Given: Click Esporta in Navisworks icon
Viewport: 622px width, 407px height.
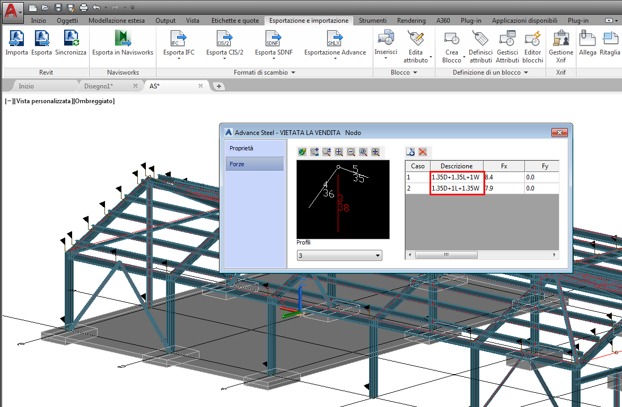Looking at the screenshot, I should tap(122, 38).
